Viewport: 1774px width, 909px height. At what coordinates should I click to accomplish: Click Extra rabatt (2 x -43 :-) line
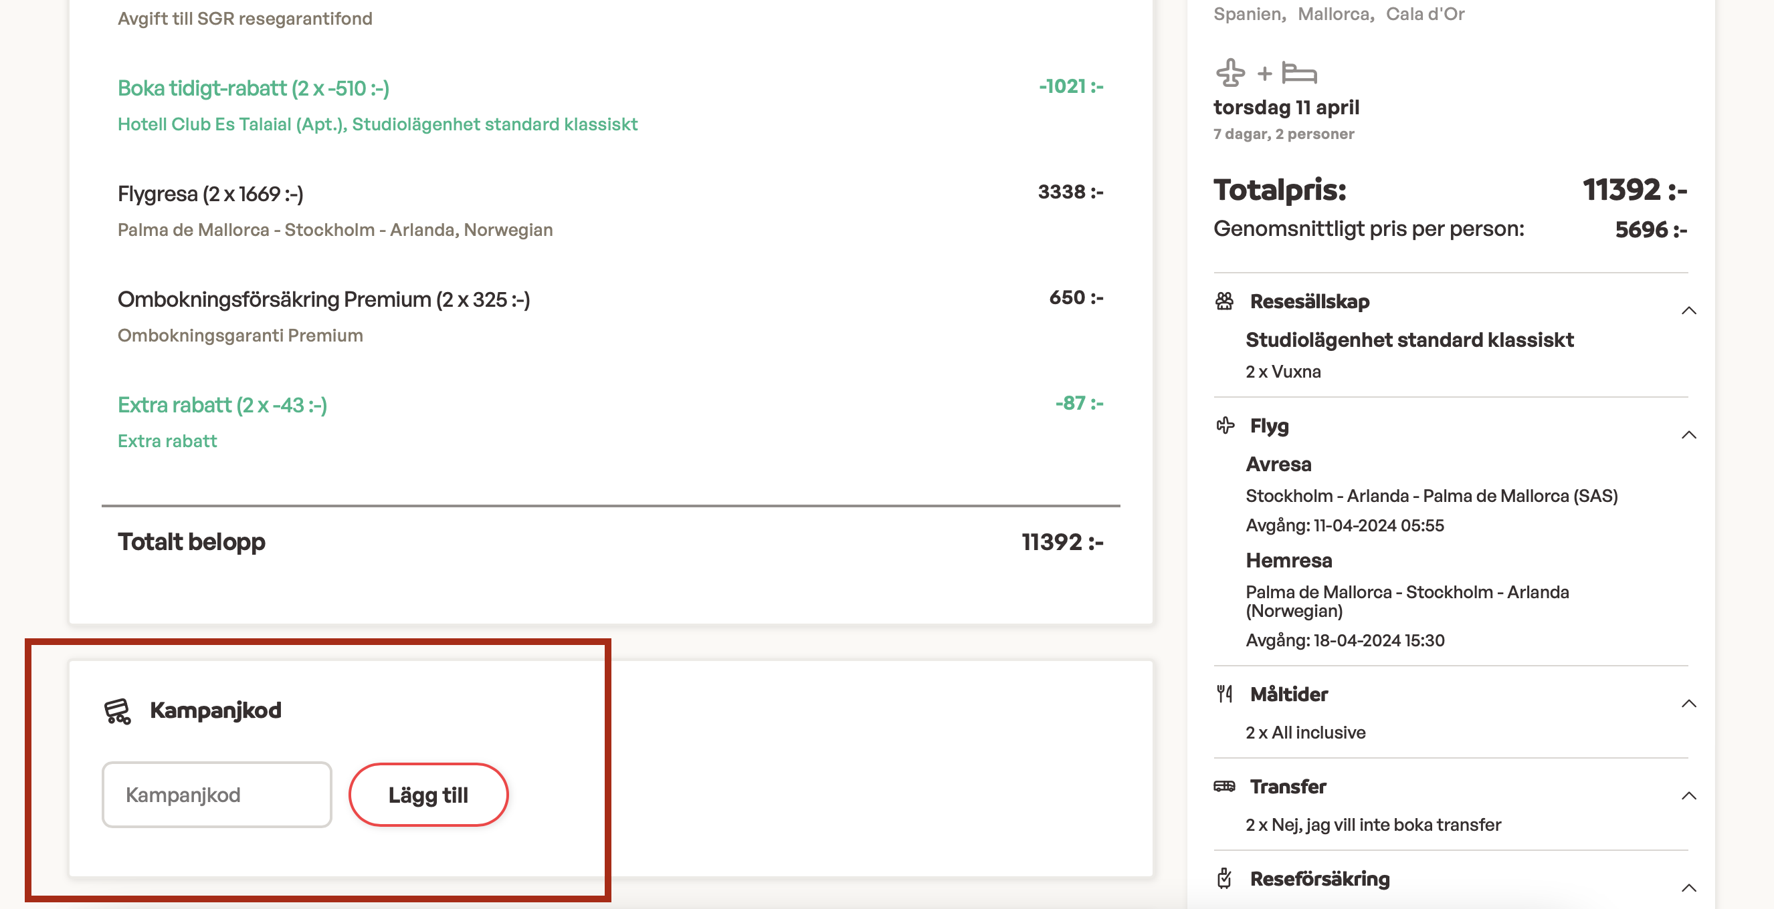click(223, 404)
